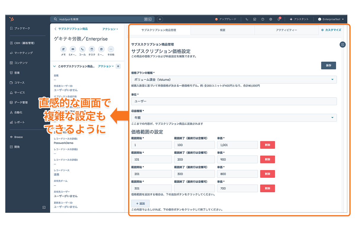355x227 pixels.
Task: Collapse the このサブスクリプション商品 section chevron
Action: 54,66
